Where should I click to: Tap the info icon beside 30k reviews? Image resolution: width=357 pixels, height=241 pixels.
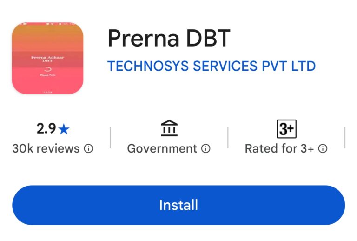[x=88, y=148]
